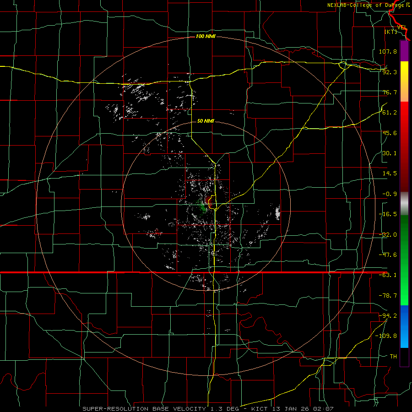Click the 100 NMI range ring label
This screenshot has height=412, width=412.
click(206, 36)
